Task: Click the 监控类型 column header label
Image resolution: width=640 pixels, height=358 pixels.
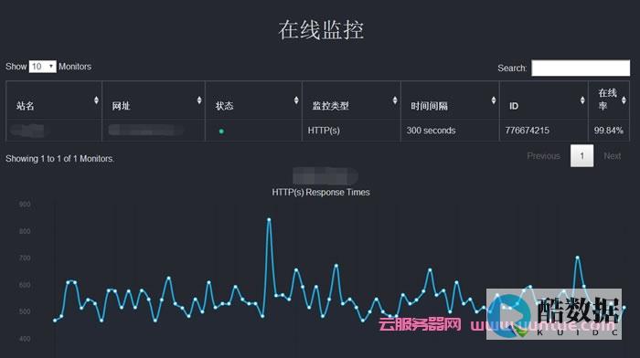Action: (331, 106)
